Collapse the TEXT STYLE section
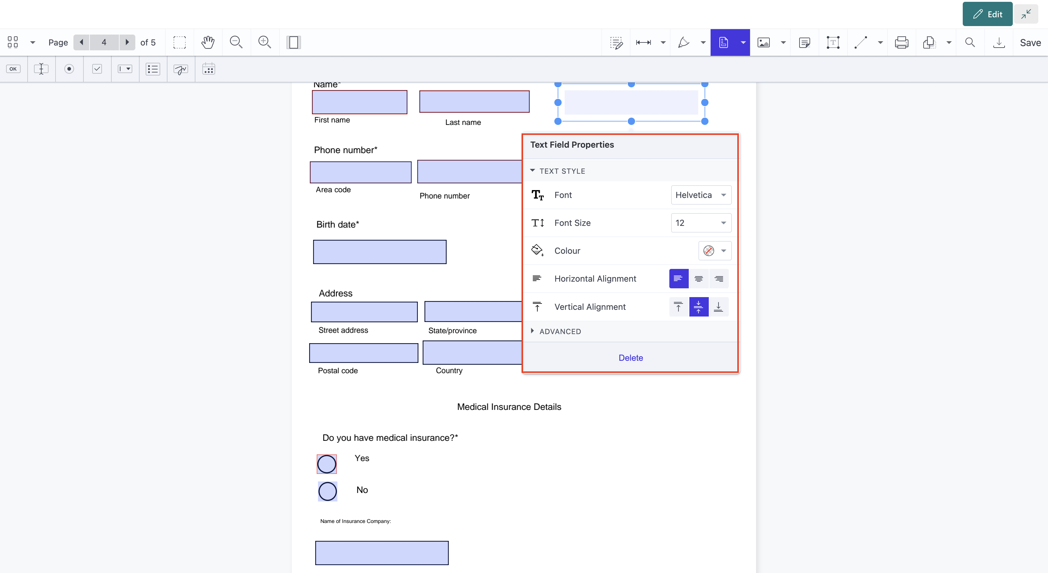 point(561,171)
